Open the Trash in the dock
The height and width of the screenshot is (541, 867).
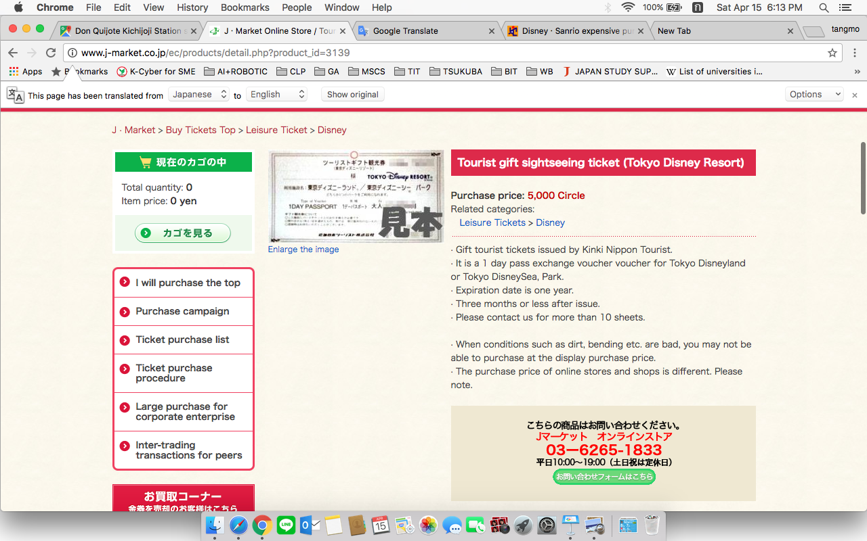652,525
